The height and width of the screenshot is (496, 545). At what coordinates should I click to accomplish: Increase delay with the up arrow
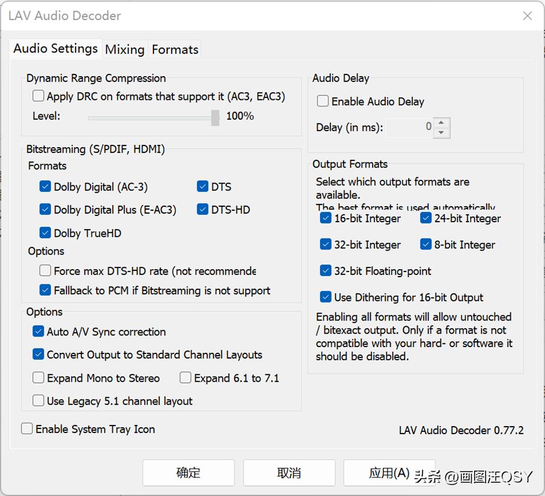click(x=441, y=122)
